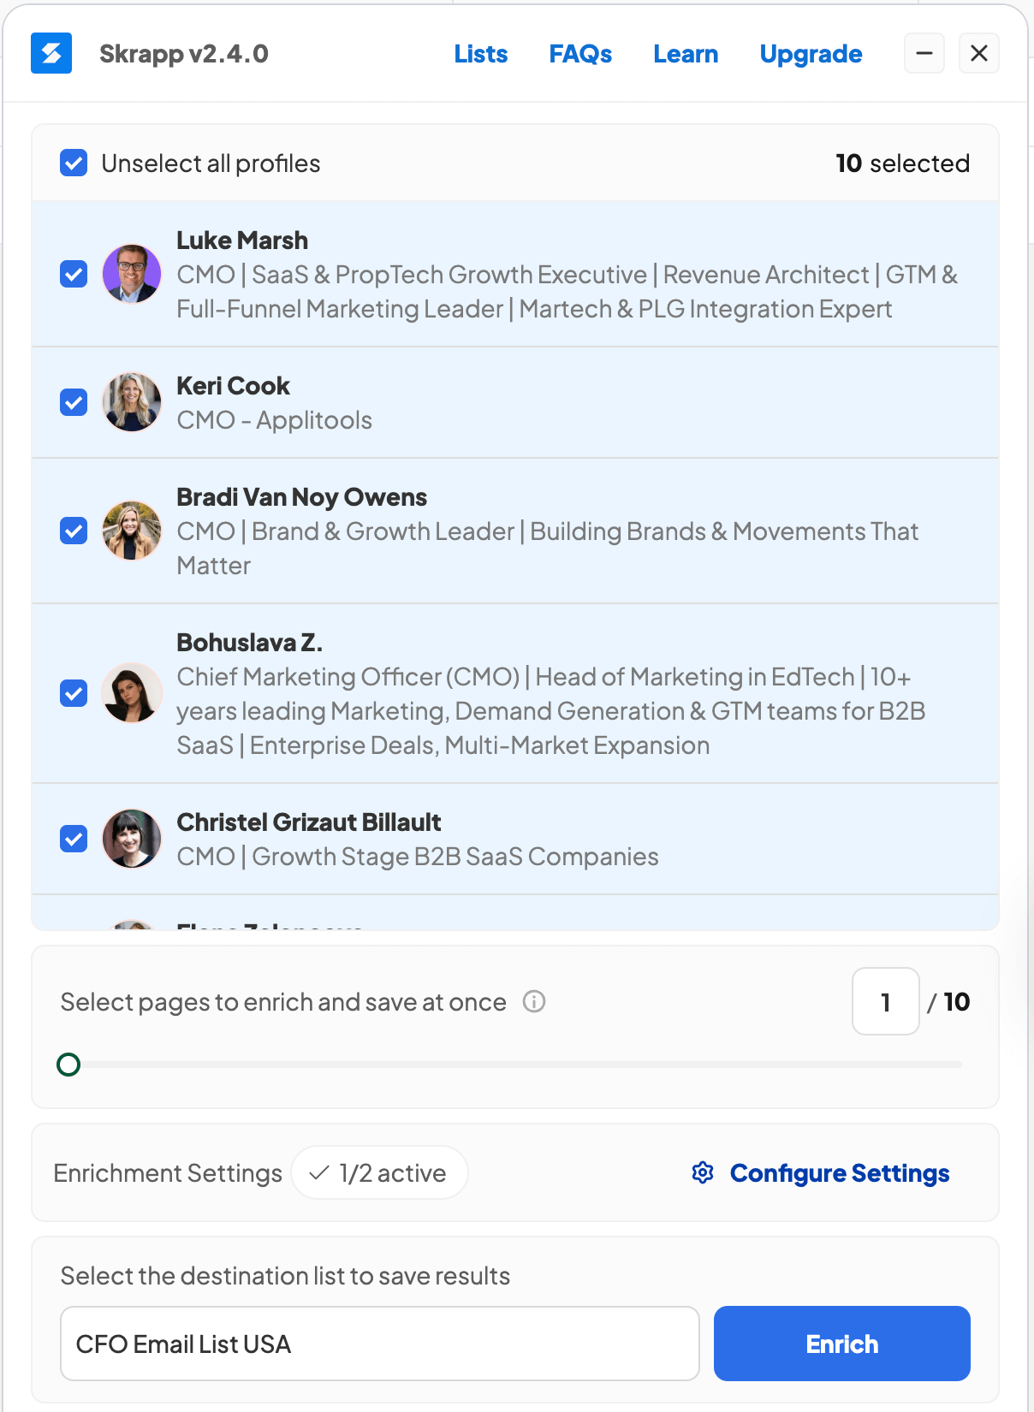Click Bradi Van Noy Owens' avatar

coord(132,531)
